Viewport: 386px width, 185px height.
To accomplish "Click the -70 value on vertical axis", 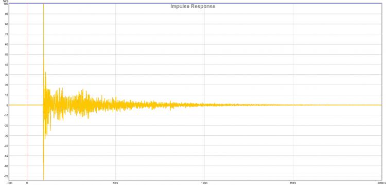I will click(x=6, y=176).
